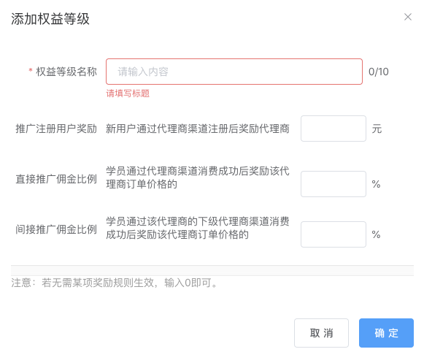Close the 添加权益等级 dialog with the X icon

pos(408,17)
